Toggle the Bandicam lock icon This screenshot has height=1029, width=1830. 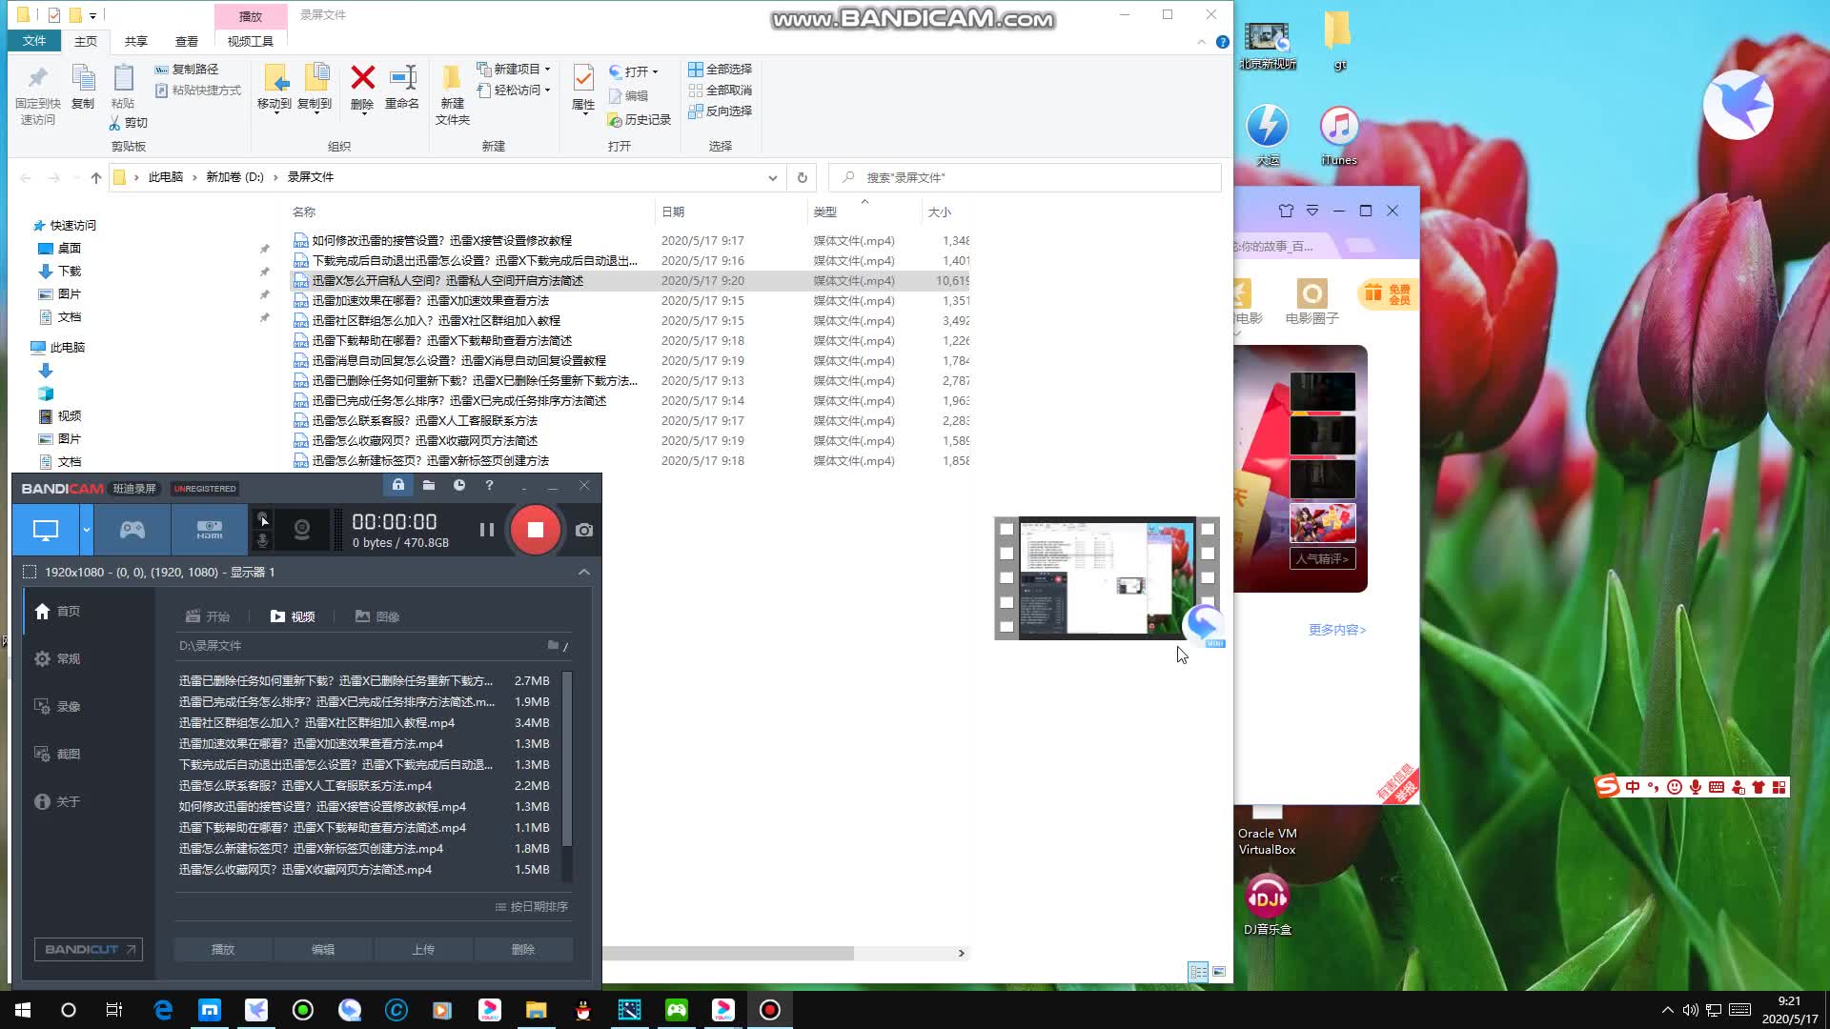point(398,486)
